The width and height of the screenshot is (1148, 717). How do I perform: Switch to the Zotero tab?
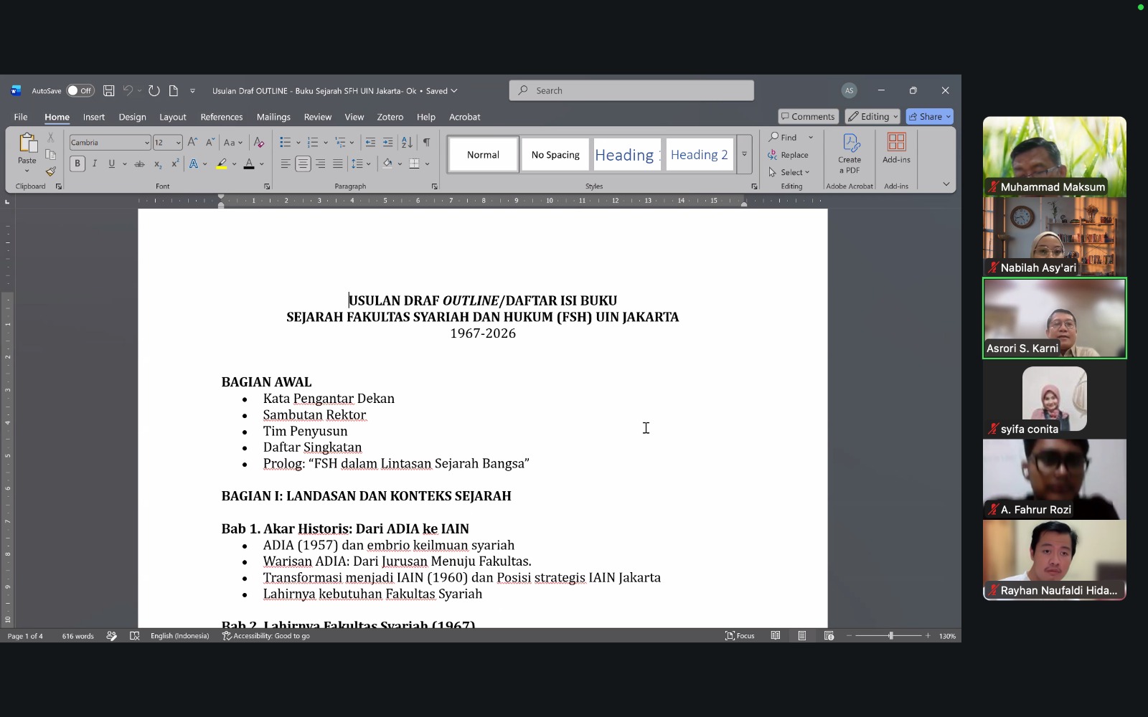(x=390, y=117)
